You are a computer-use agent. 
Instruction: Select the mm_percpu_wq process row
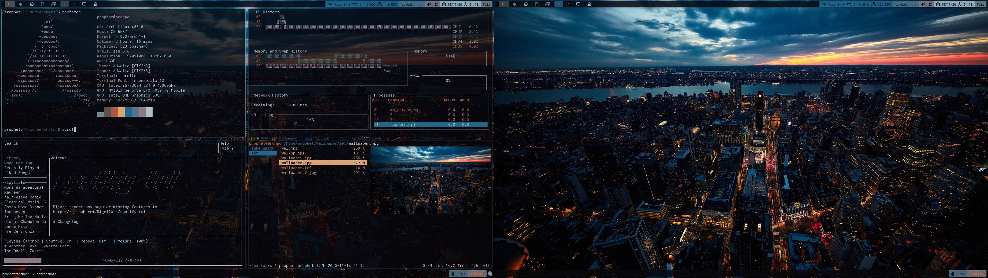(x=430, y=110)
